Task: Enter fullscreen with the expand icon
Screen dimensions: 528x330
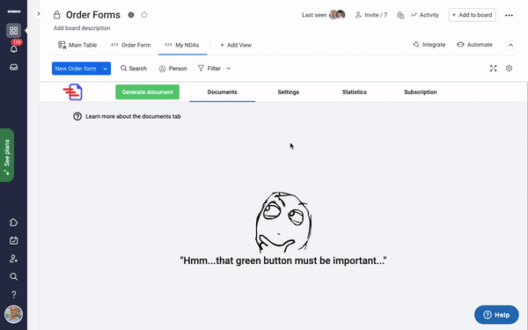Action: coord(494,69)
